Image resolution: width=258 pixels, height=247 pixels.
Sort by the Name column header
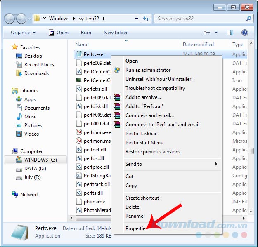82,45
